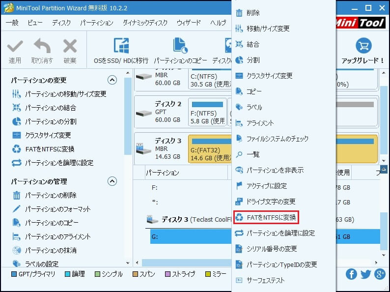Open the ウィザード menu

189,23
